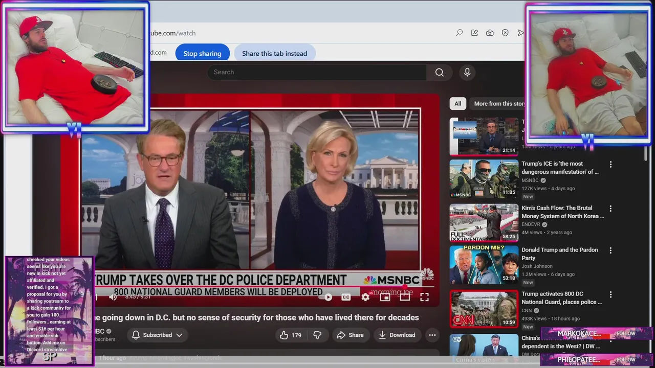
Task: Open "Kim's Cash Flow: The Brutal Money System" title
Action: pos(562,212)
